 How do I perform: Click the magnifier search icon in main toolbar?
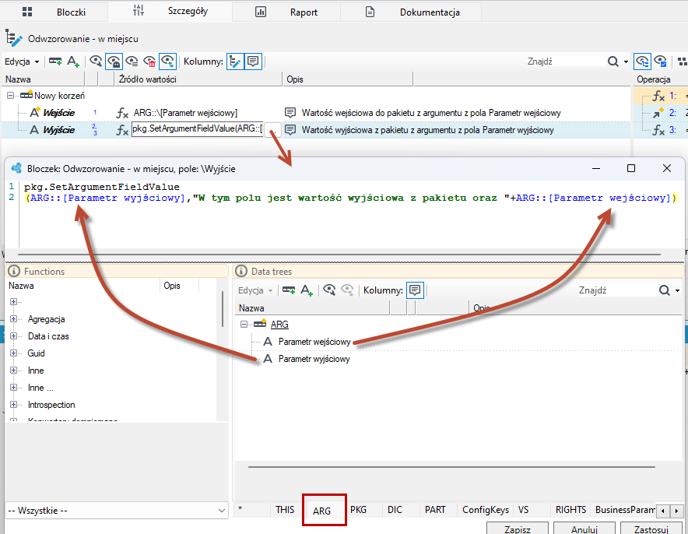point(613,61)
